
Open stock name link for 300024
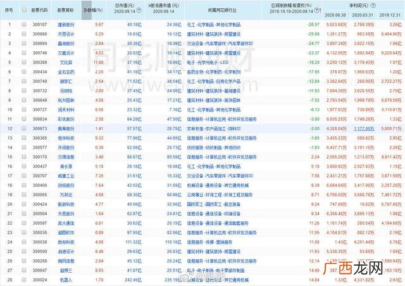pyautogui.click(x=66, y=280)
